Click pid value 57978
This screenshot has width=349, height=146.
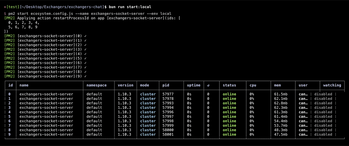(x=168, y=98)
